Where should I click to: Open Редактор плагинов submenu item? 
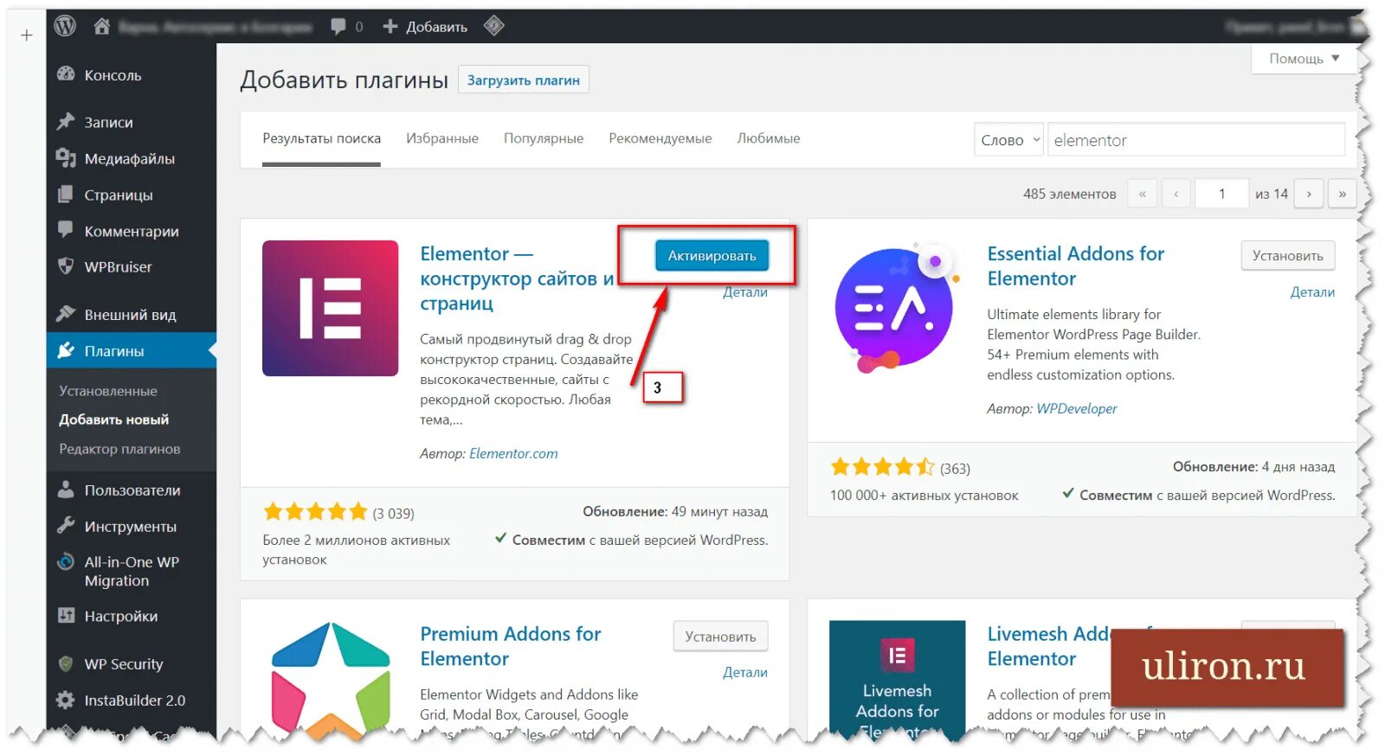pyautogui.click(x=119, y=449)
